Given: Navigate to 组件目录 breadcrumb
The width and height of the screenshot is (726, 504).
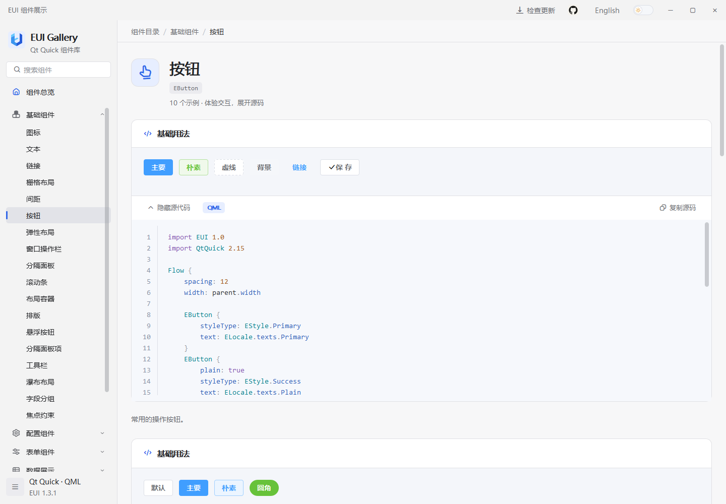Looking at the screenshot, I should [x=145, y=32].
